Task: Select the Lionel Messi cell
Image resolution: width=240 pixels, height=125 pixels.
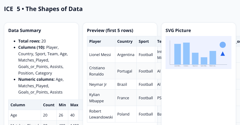Action: pyautogui.click(x=100, y=54)
